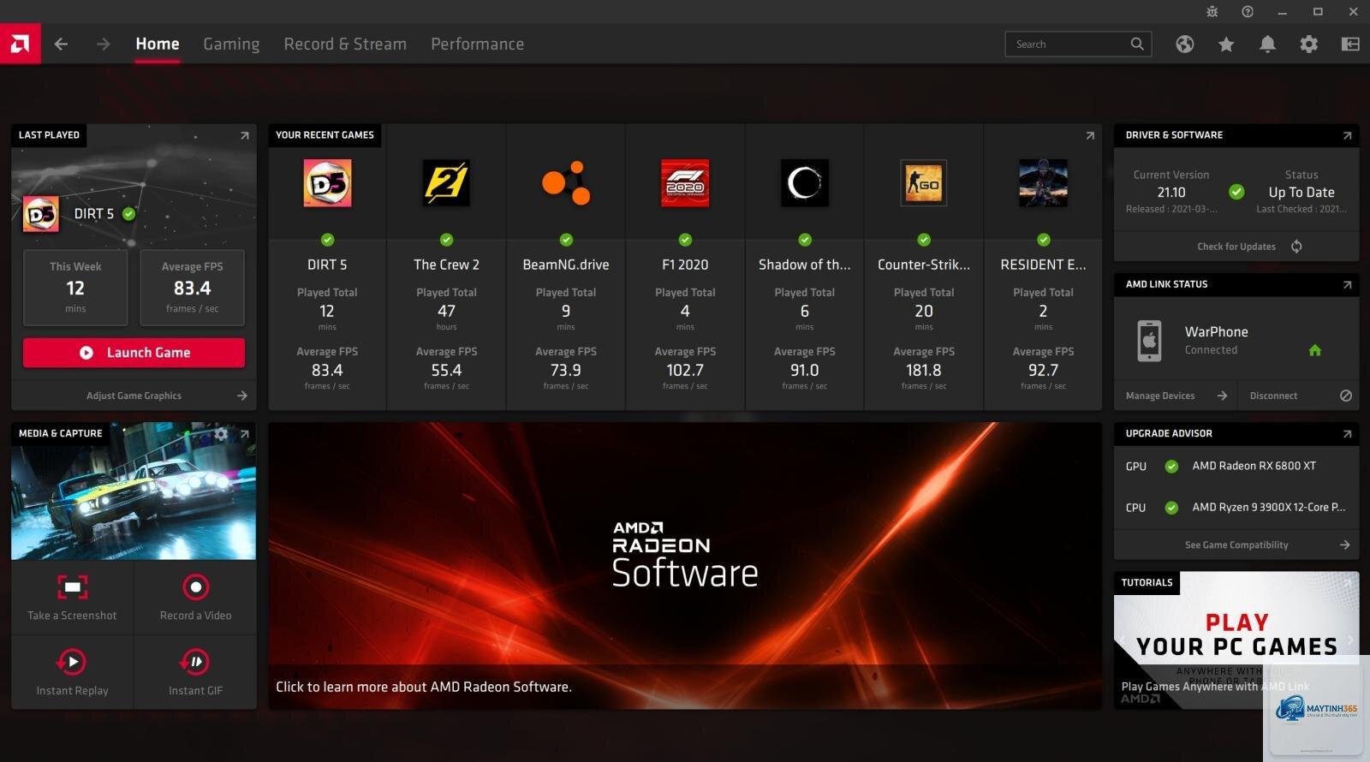Open Shadow of the Tomb Raider icon
The height and width of the screenshot is (762, 1370).
click(x=805, y=183)
